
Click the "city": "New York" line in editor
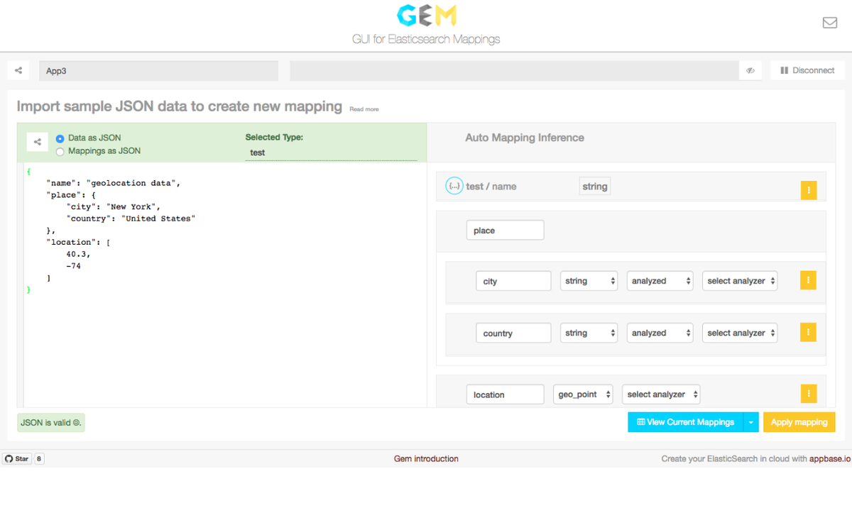114,206
